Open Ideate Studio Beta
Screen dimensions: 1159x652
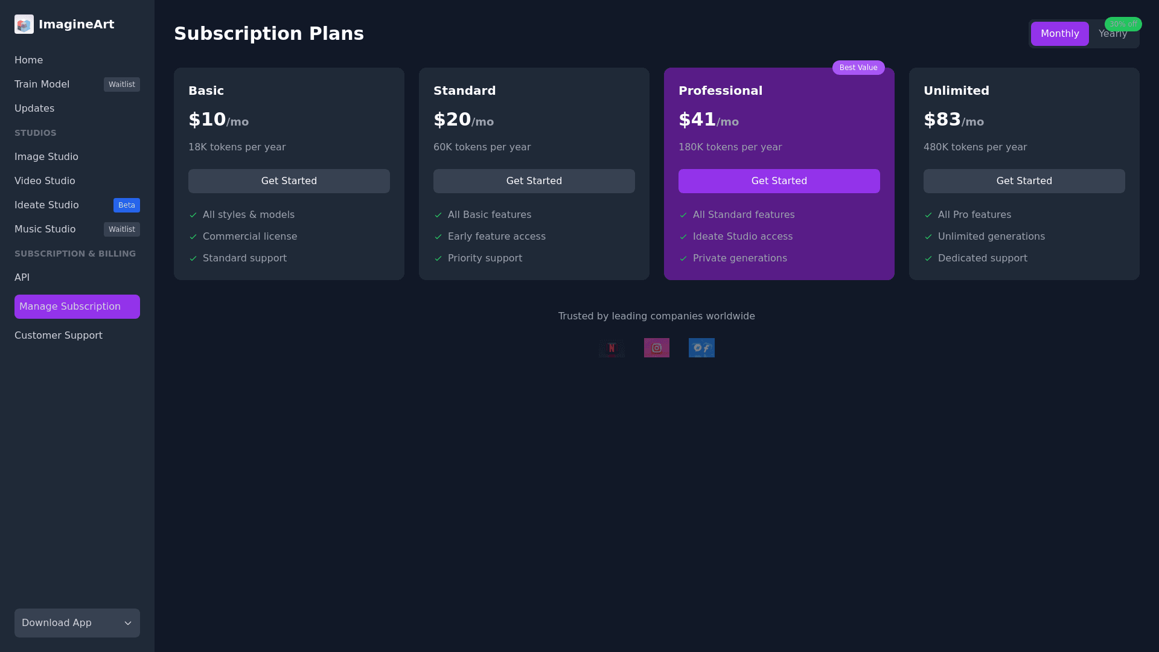point(47,205)
